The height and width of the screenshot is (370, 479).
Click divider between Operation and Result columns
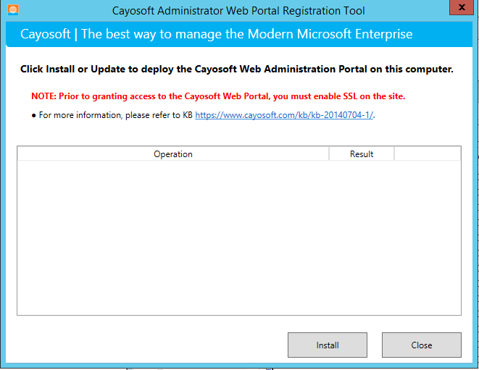(x=329, y=154)
